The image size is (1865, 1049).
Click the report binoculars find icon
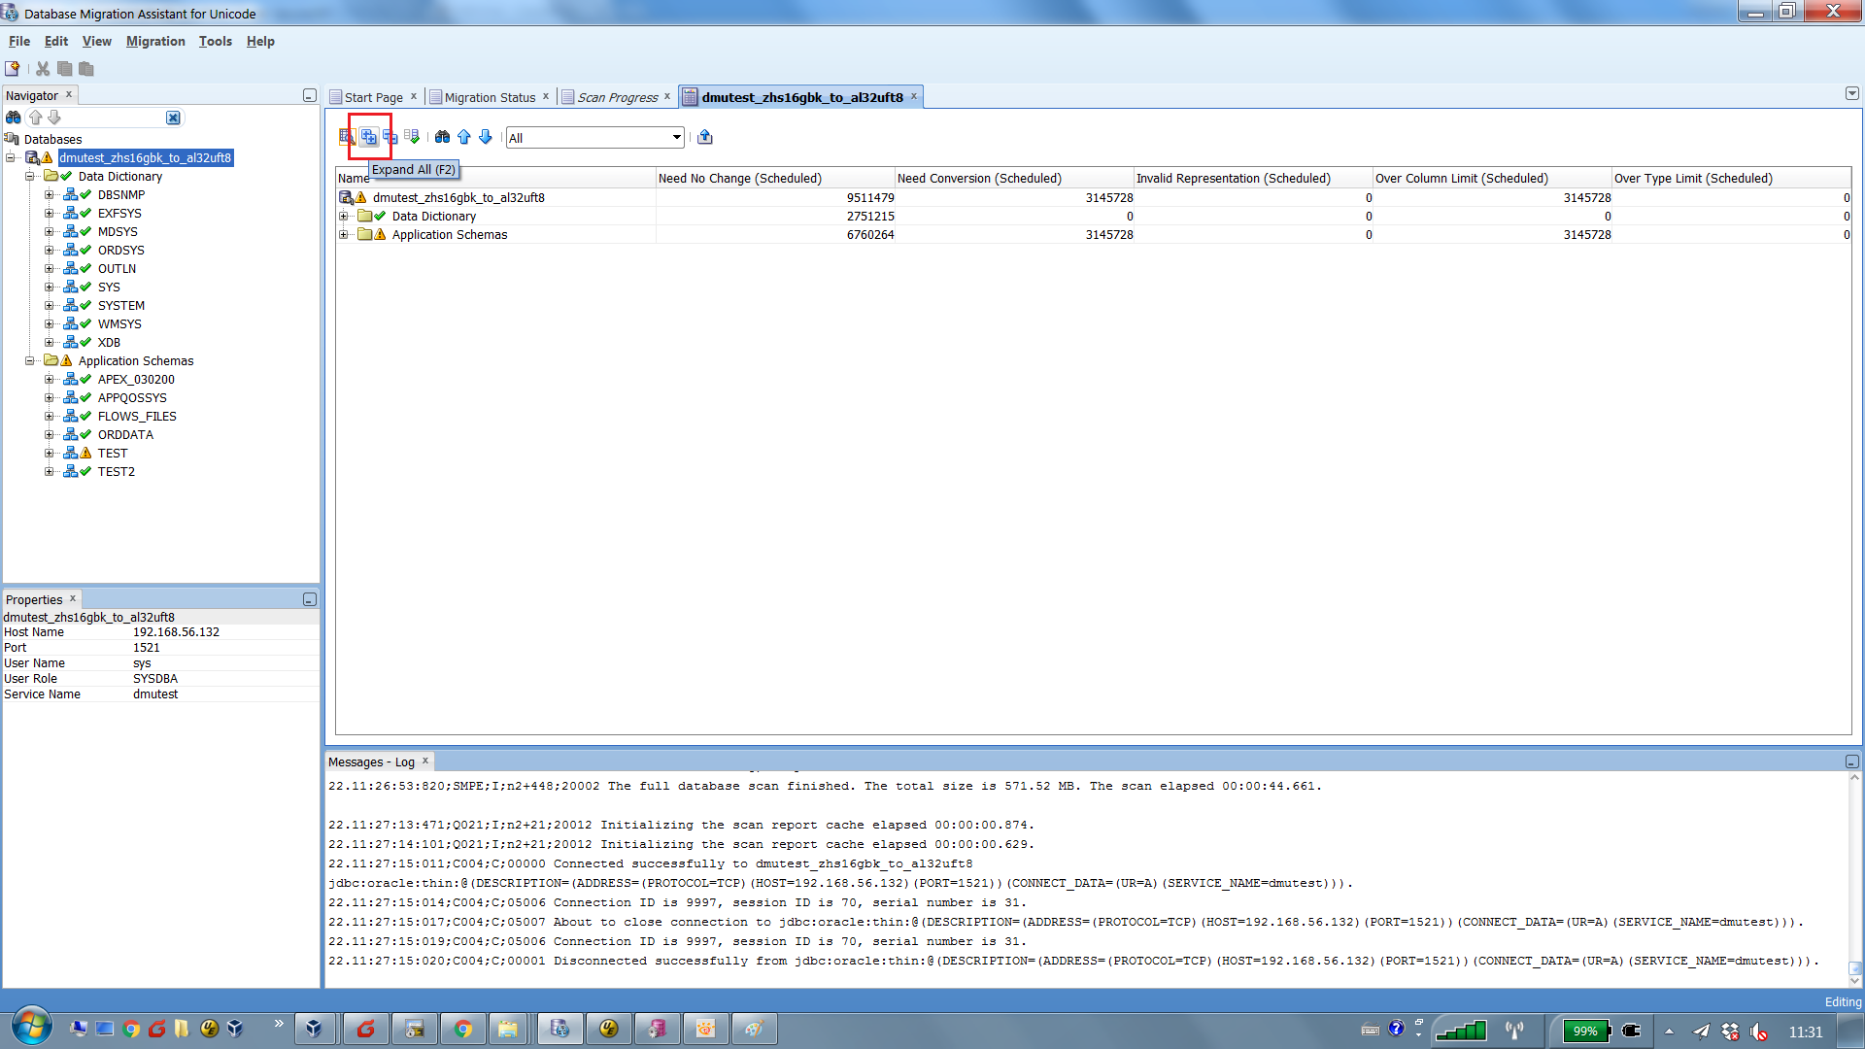[x=443, y=137]
